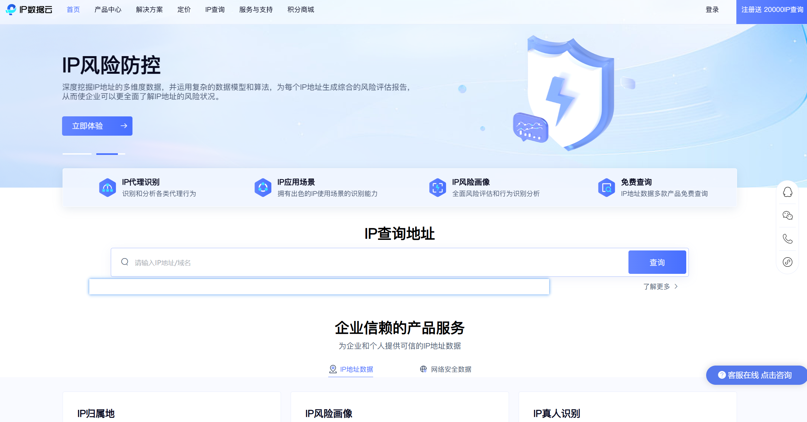Click the IP应用场景 hexagon icon
Viewport: 807px width, 422px height.
click(x=263, y=188)
